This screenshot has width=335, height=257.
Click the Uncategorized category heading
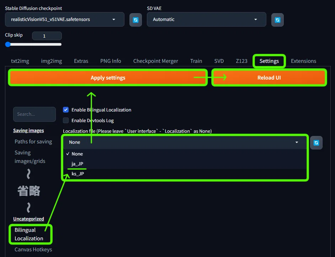pos(29,219)
